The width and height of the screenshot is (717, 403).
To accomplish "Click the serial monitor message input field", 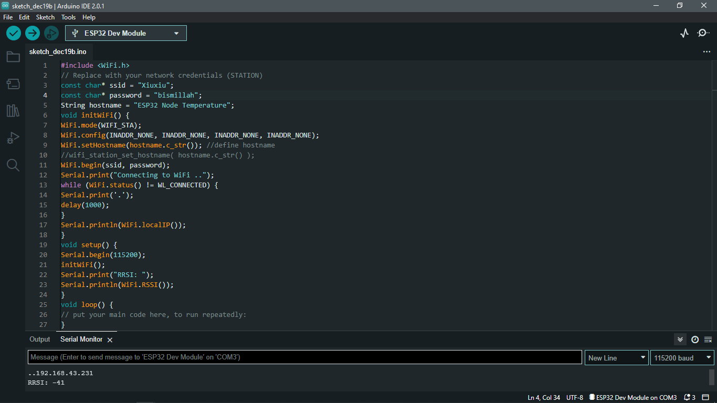I will click(x=304, y=357).
